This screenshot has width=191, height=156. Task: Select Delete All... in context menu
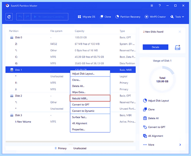click(x=90, y=86)
